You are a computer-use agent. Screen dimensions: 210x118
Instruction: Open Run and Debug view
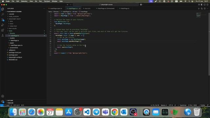pyautogui.click(x=3, y=25)
